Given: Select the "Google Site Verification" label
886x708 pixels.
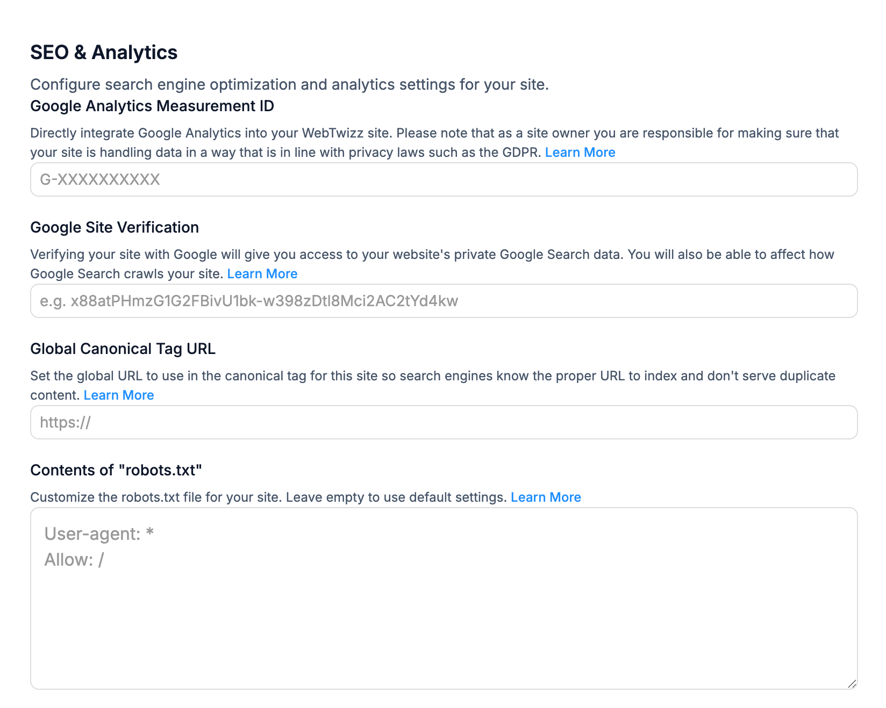Looking at the screenshot, I should pos(115,228).
